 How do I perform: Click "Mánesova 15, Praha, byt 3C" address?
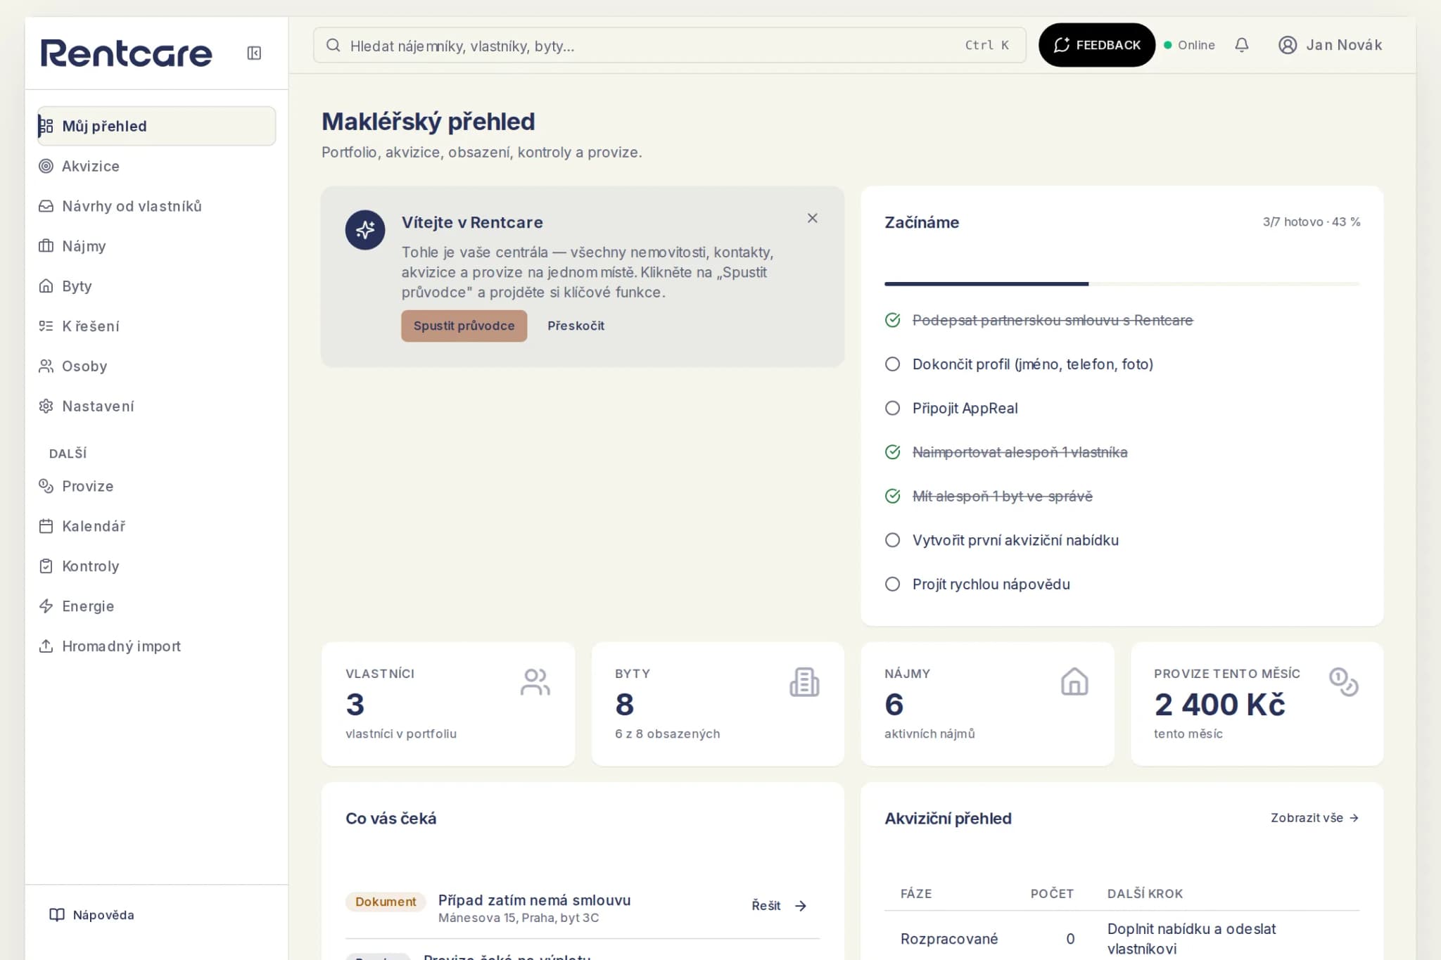[518, 918]
